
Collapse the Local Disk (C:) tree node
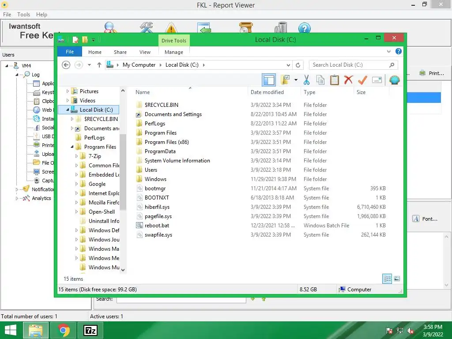point(68,109)
